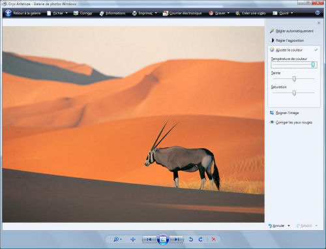
Task: Start the slideshow with the center button
Action: (x=163, y=239)
